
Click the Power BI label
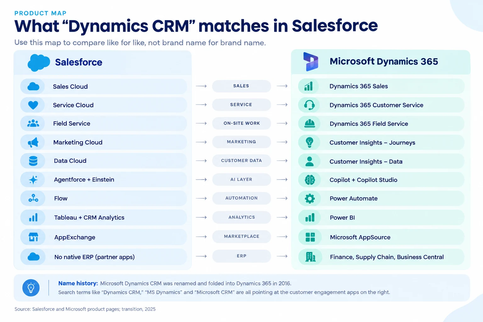[x=342, y=218]
